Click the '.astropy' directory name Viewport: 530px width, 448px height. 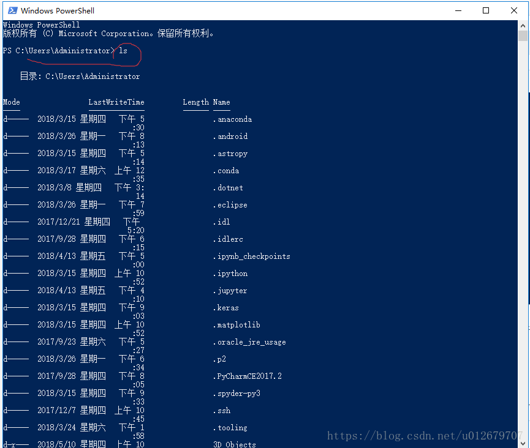(x=230, y=154)
